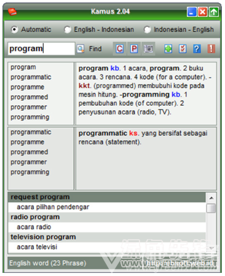The image size is (225, 276).
Task: Click the red book application icon
Action: pyautogui.click(x=12, y=12)
